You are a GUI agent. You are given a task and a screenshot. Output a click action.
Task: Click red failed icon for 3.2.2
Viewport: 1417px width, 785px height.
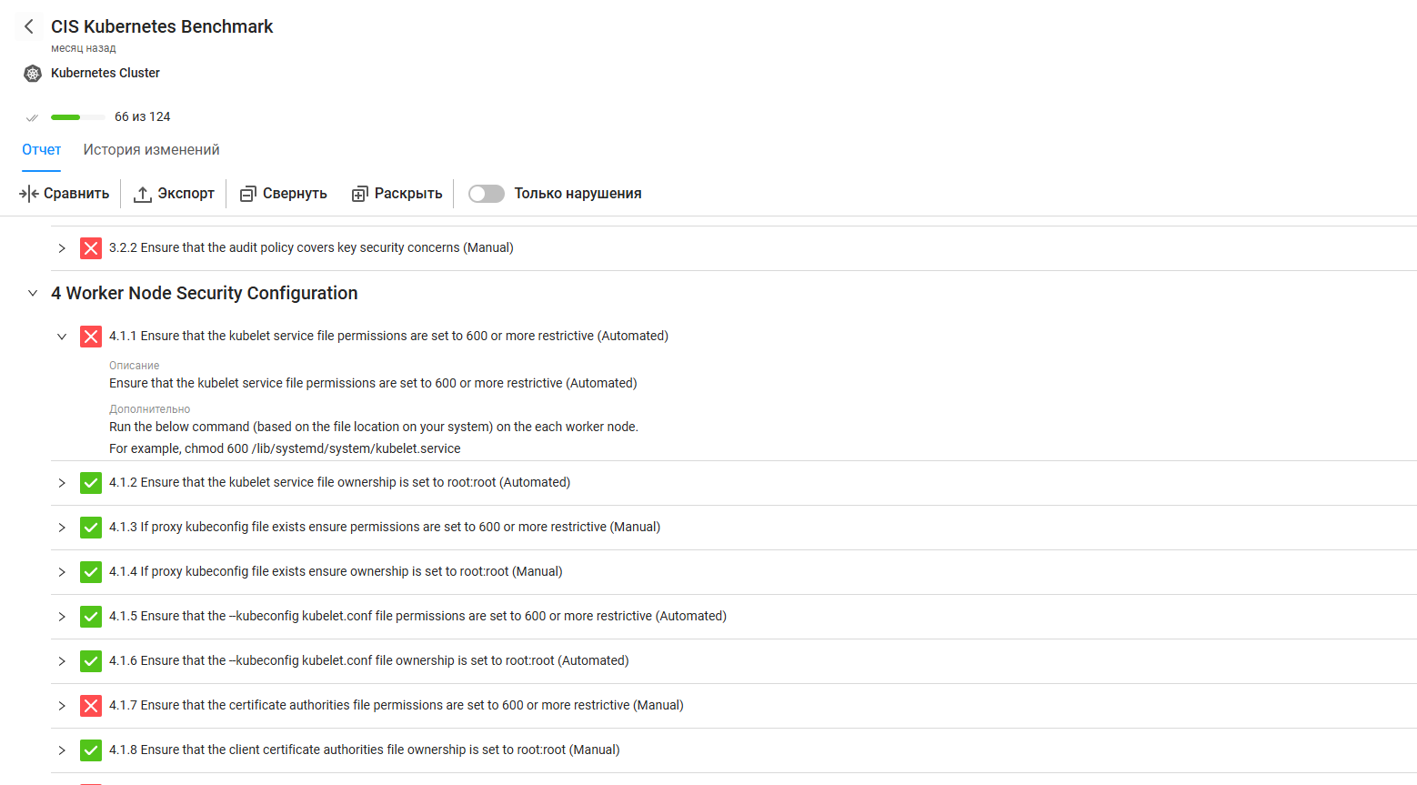click(x=91, y=248)
